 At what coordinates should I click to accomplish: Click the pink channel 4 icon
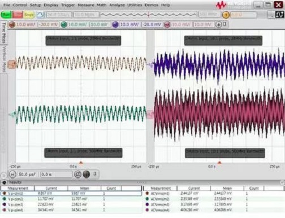[167, 25]
